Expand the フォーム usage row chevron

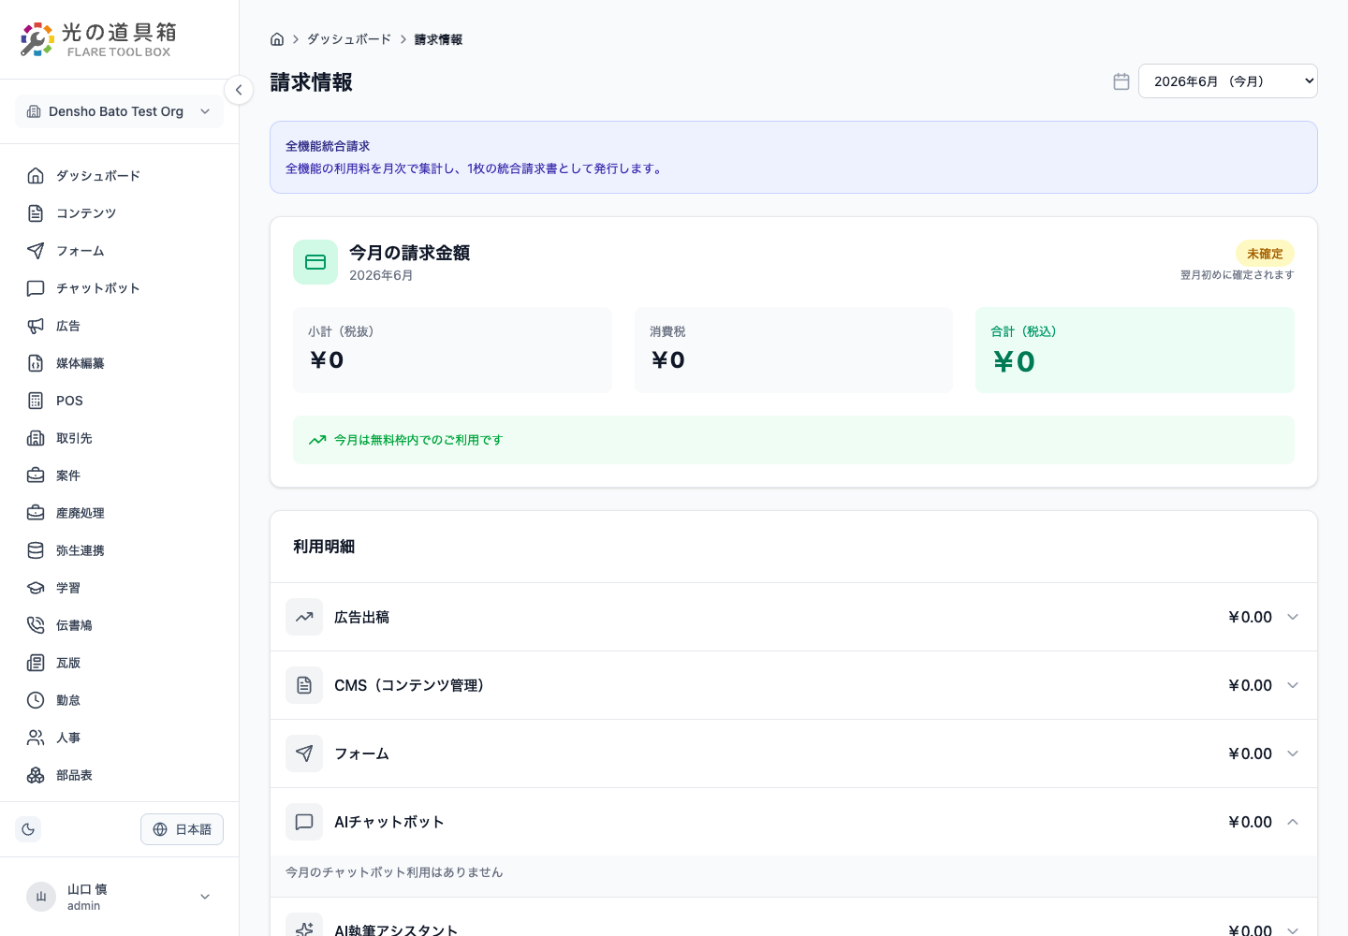(x=1293, y=753)
